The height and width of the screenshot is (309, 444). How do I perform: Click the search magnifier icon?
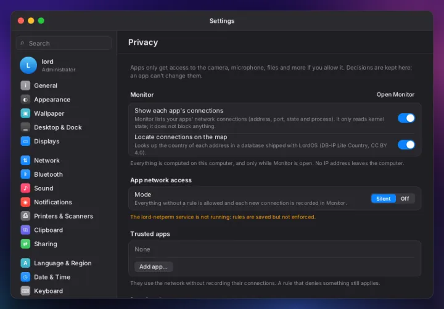(22, 43)
